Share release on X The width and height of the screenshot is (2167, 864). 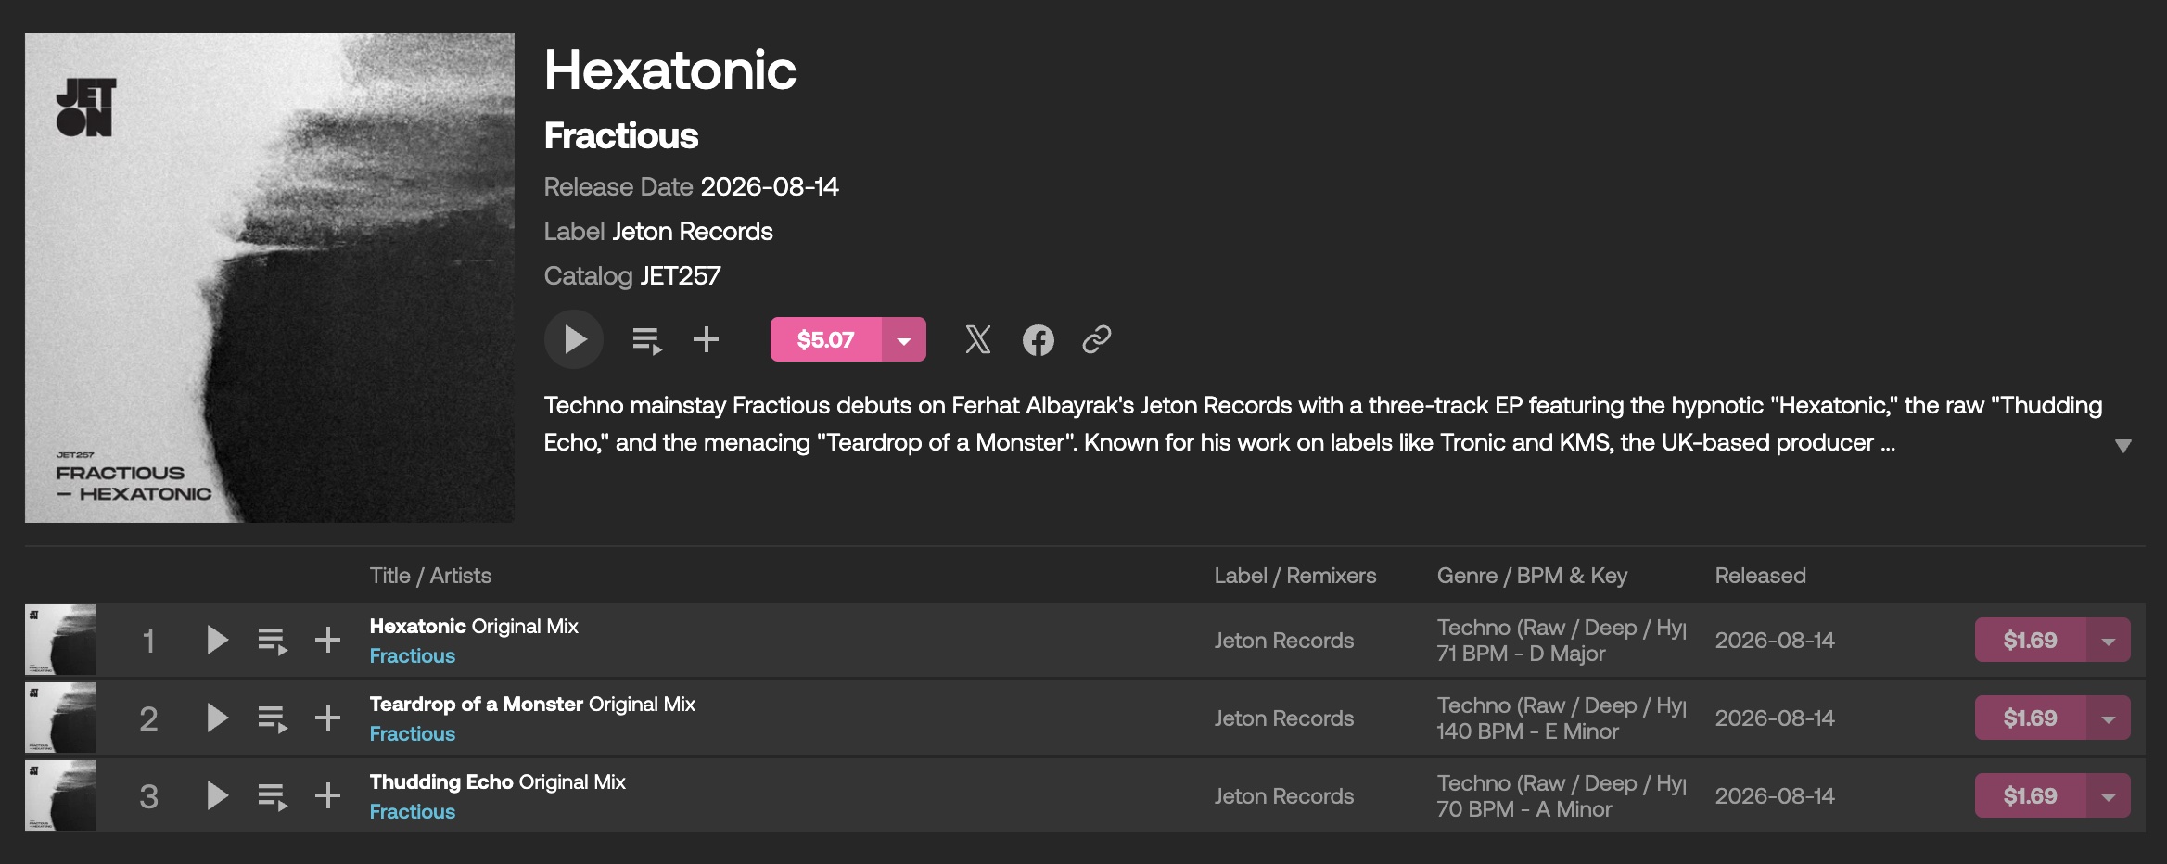(977, 339)
